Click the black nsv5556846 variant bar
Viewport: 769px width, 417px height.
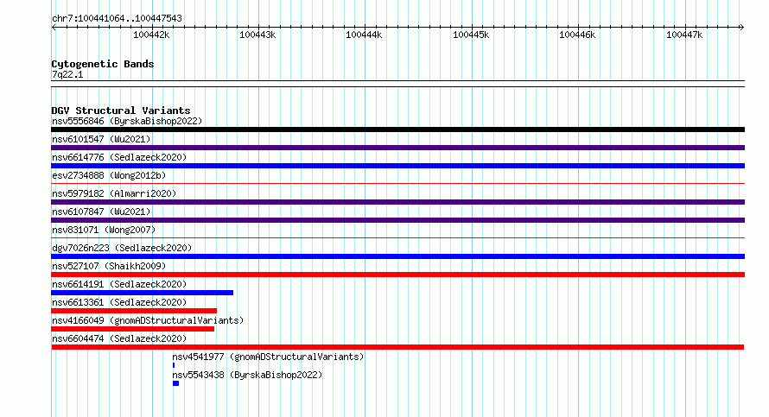[397, 130]
